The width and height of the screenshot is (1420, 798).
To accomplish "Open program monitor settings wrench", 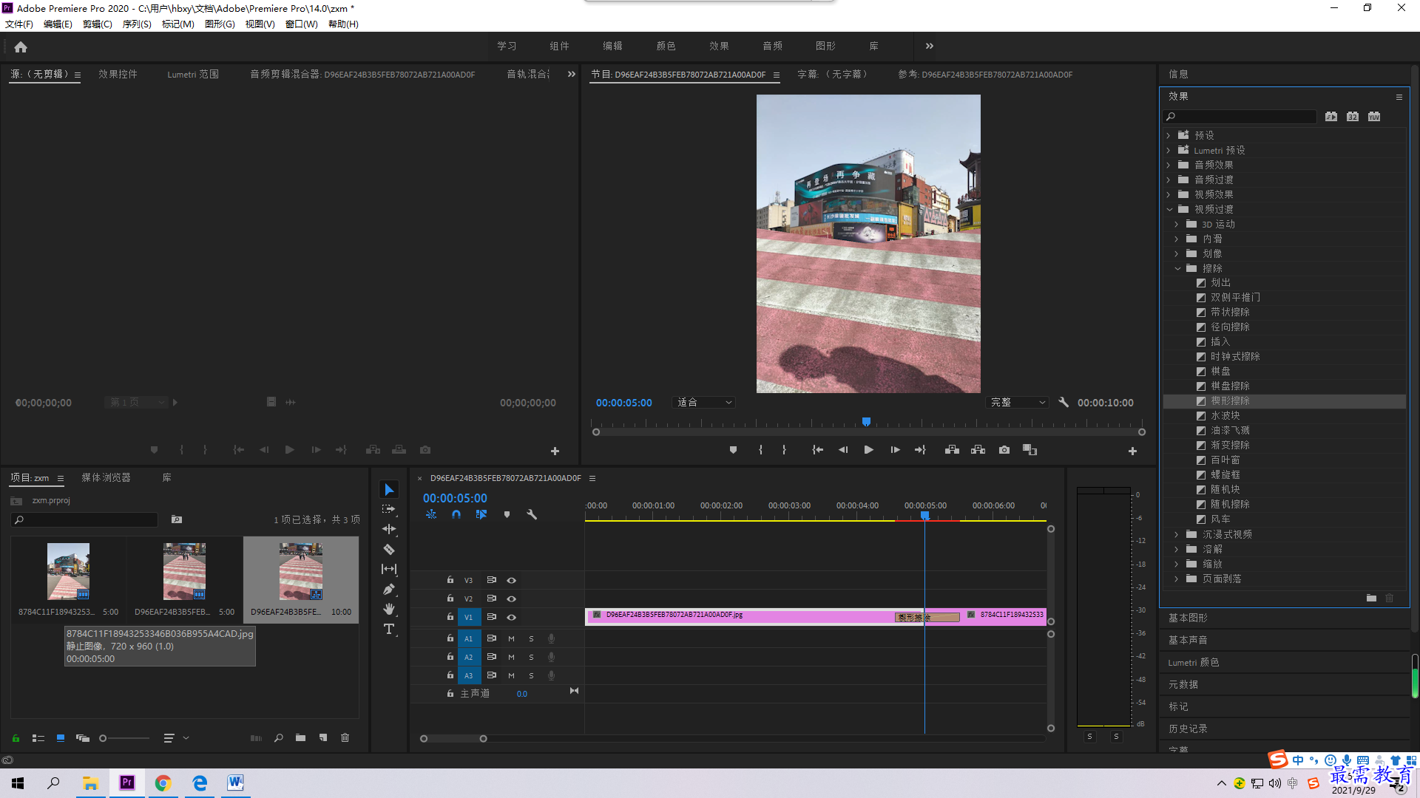I will pyautogui.click(x=1064, y=402).
